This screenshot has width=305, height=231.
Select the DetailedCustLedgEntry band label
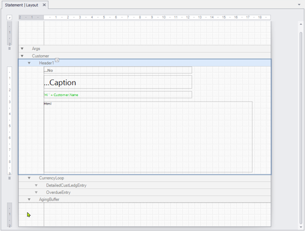point(66,186)
